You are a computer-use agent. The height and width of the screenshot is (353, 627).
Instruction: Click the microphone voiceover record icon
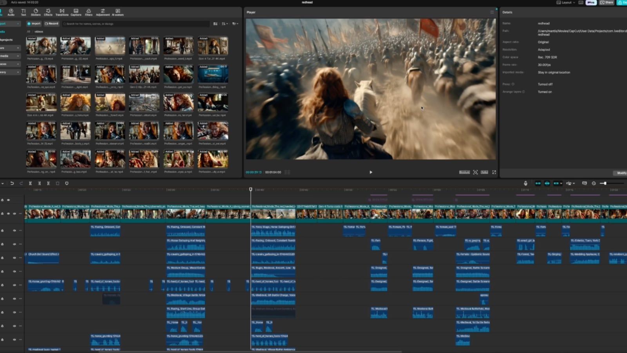526,183
